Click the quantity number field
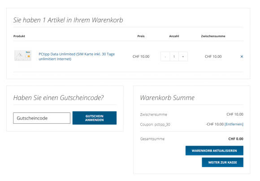The image size is (260, 181). click(174, 56)
